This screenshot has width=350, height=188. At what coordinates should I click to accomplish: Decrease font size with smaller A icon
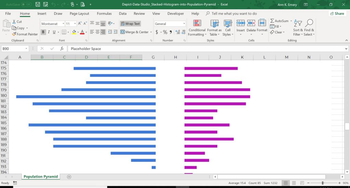[x=85, y=24]
